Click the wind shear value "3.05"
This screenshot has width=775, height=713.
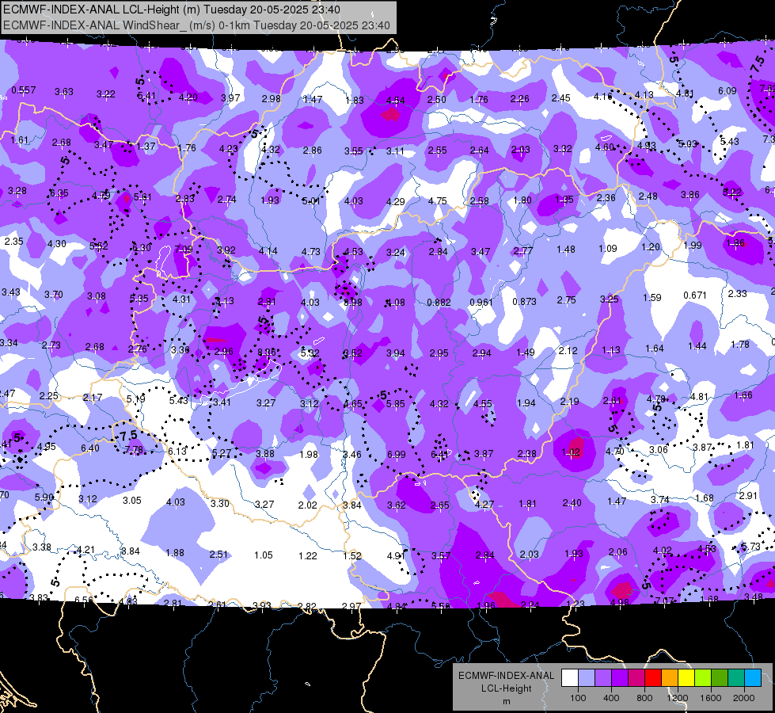click(132, 500)
